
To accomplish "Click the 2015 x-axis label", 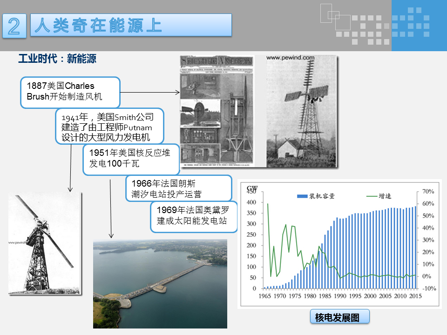I will click(415, 296).
